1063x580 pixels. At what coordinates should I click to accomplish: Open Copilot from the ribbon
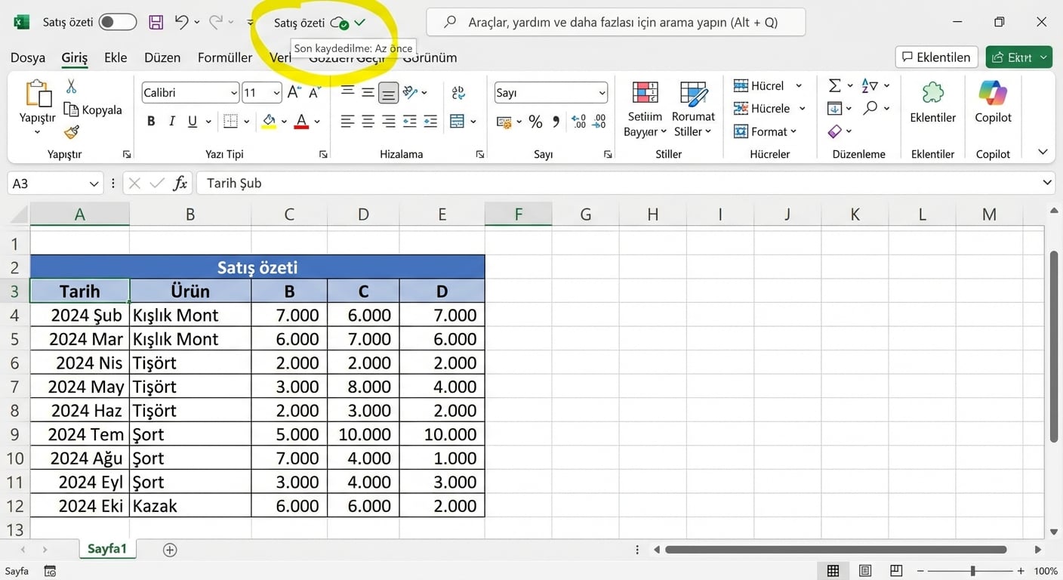(x=992, y=106)
